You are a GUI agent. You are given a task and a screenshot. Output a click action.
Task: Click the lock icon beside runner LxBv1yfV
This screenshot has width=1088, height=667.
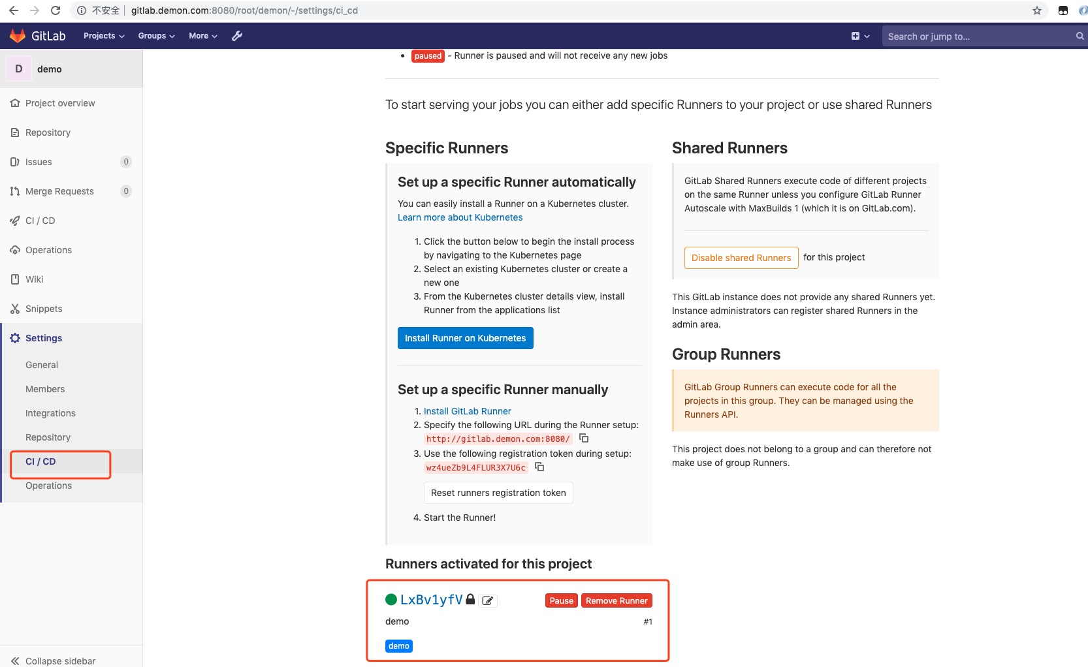pyautogui.click(x=470, y=599)
